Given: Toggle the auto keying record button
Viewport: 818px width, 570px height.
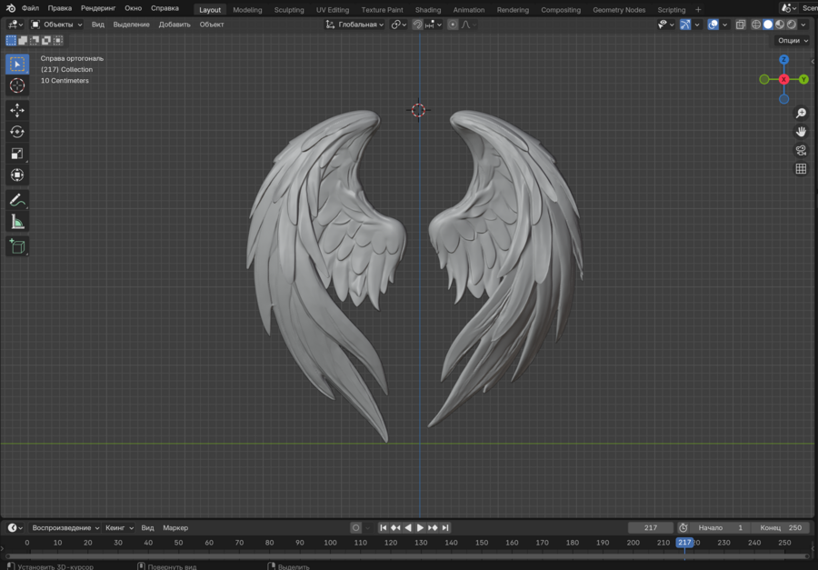Looking at the screenshot, I should (x=355, y=527).
